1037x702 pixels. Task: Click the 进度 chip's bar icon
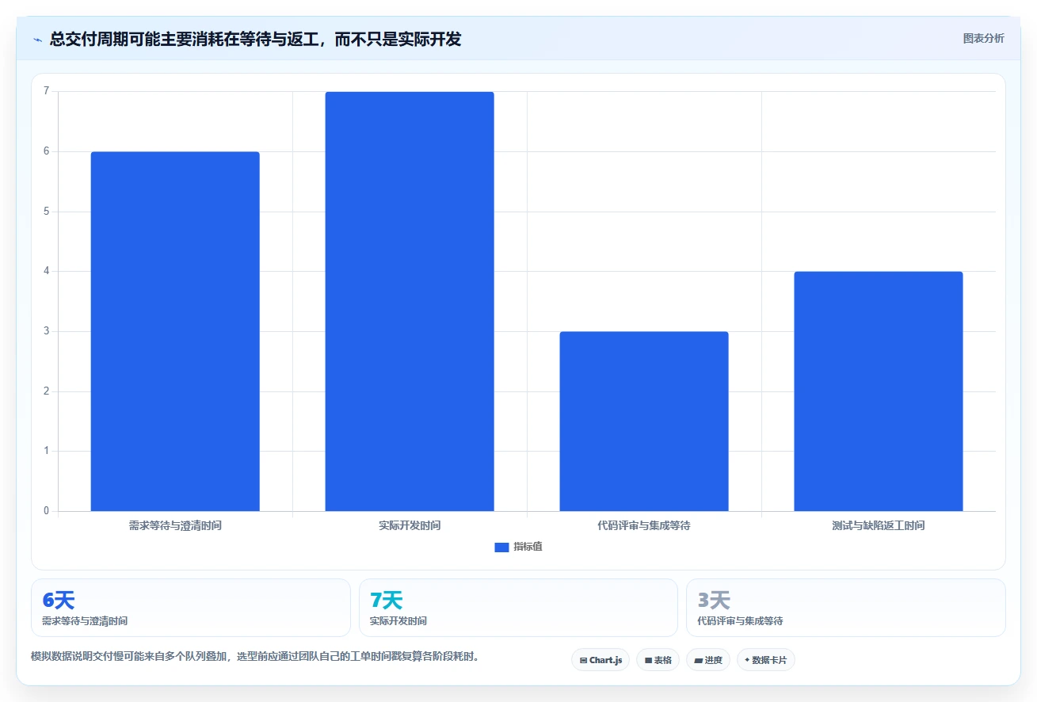[698, 660]
